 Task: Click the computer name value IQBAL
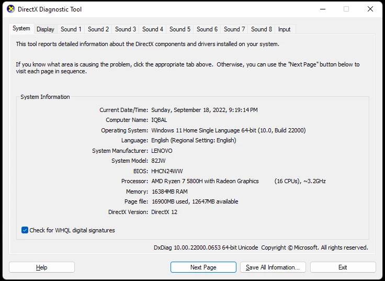[159, 120]
